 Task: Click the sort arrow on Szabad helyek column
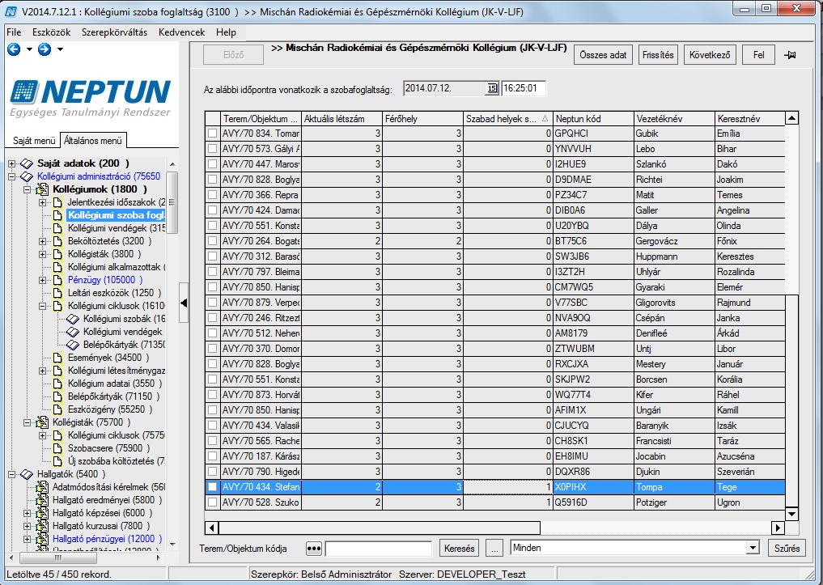tap(545, 119)
